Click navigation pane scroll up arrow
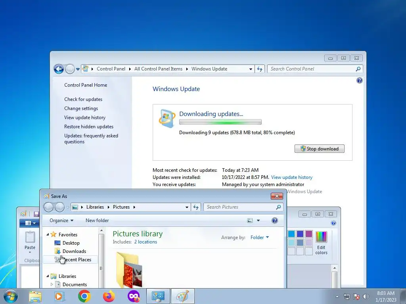The image size is (406, 304). (101, 230)
